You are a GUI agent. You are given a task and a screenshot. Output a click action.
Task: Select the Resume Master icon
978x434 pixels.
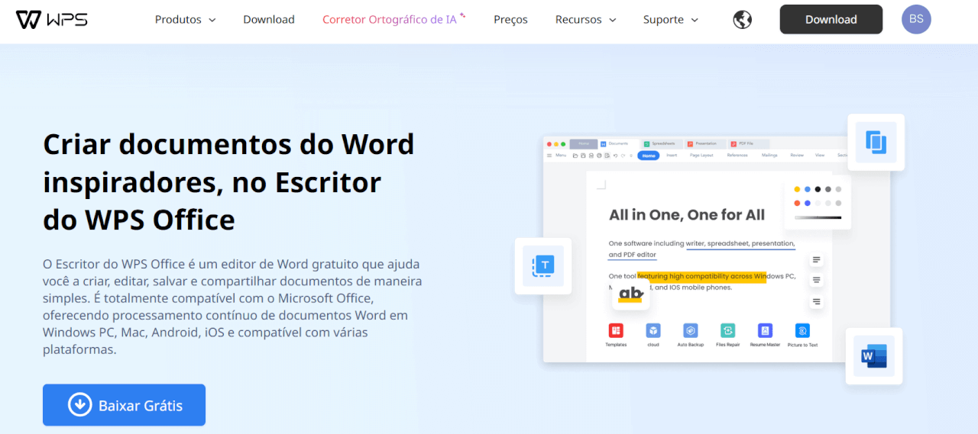[x=765, y=330]
